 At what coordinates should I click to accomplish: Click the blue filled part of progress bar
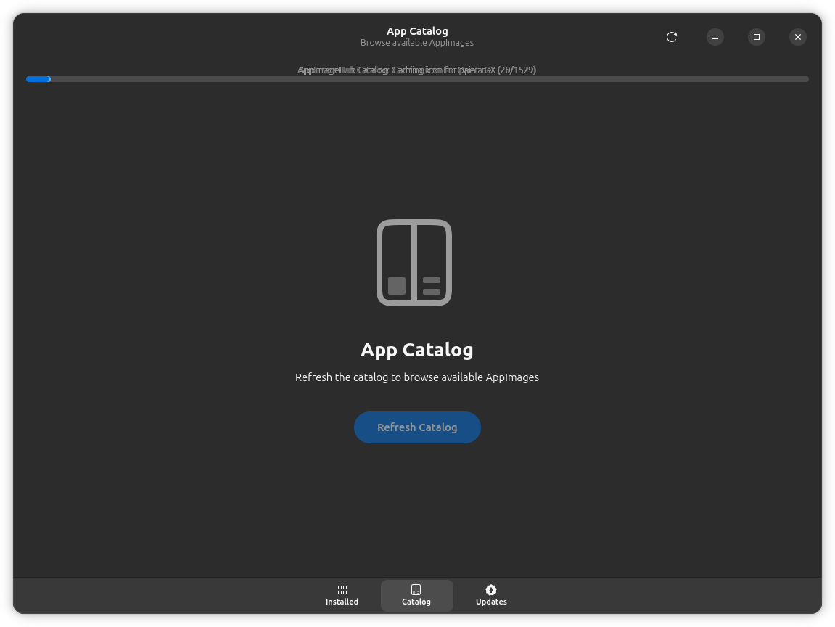(x=38, y=79)
